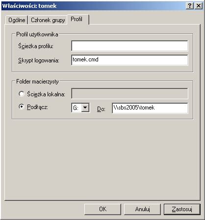Open the Członek grupy tab
This screenshot has width=205, height=220.
point(48,20)
